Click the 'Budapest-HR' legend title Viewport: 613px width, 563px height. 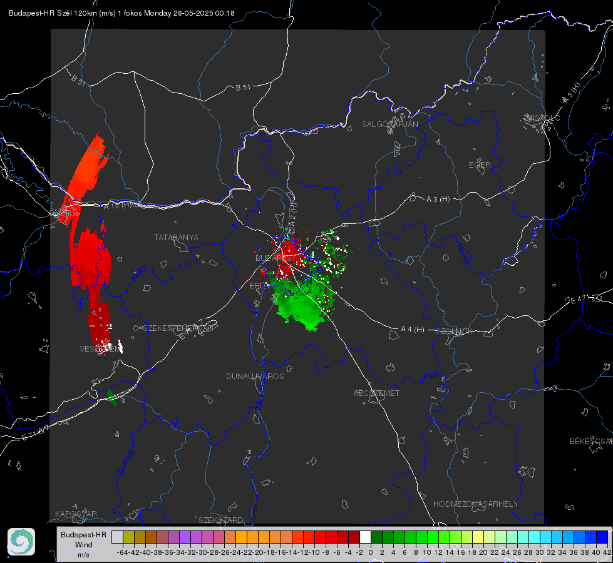tap(83, 534)
